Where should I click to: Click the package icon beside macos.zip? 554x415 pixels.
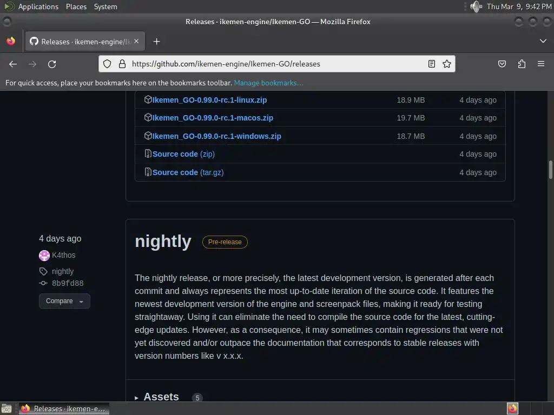(x=148, y=117)
